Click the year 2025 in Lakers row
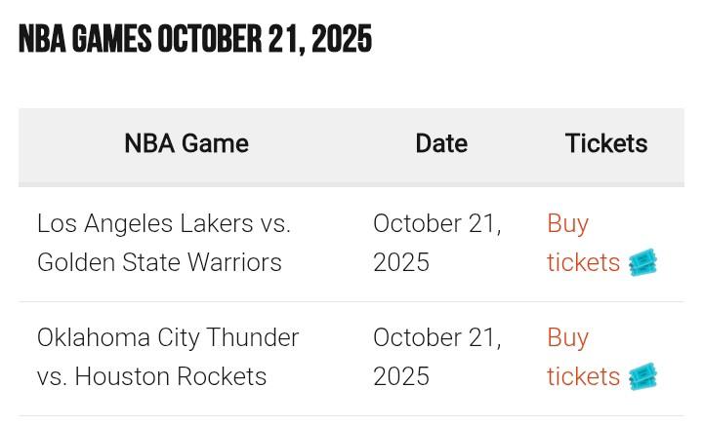Screen dimensions: 703x427 pyautogui.click(x=401, y=262)
